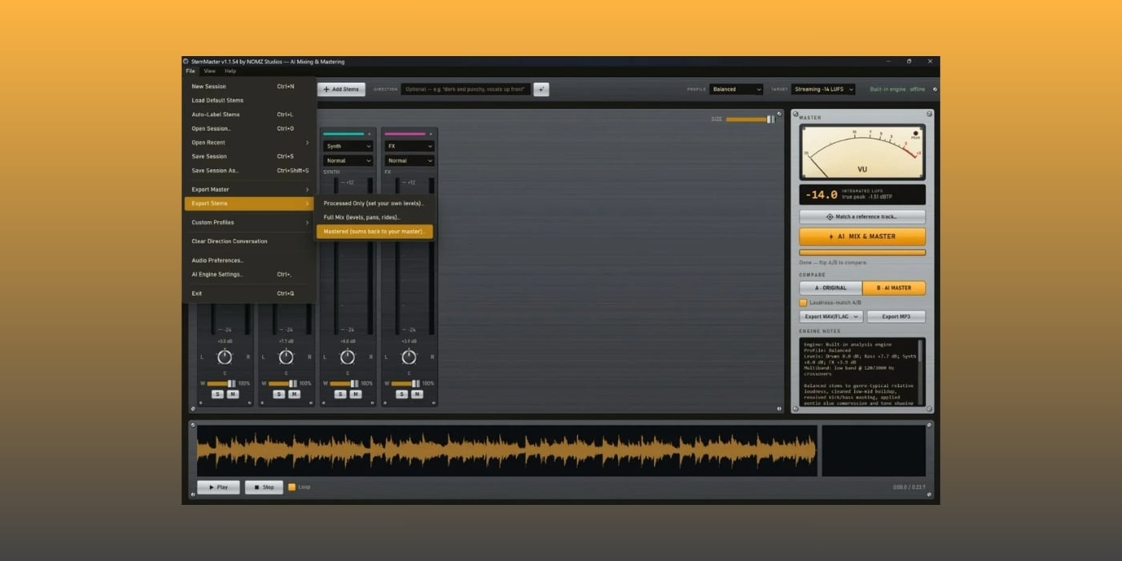Click the AI direction sparkle button
Image resolution: width=1122 pixels, height=561 pixels.
coord(541,89)
